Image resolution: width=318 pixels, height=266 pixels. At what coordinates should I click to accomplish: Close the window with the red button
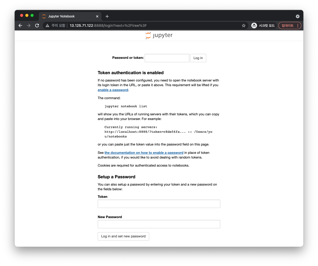[22, 16]
